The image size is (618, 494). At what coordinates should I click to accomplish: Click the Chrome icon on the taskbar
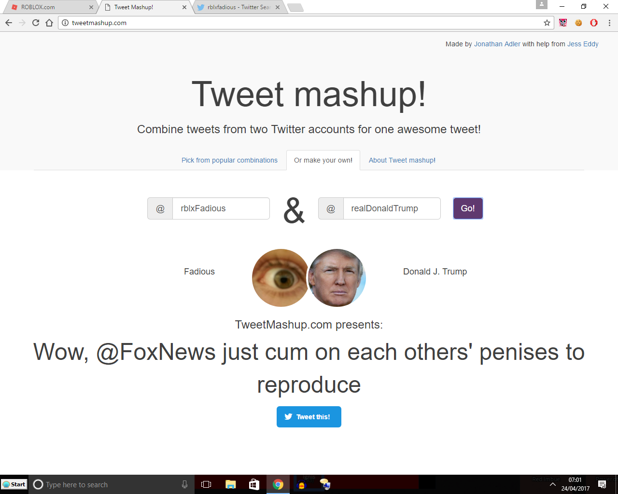point(278,484)
